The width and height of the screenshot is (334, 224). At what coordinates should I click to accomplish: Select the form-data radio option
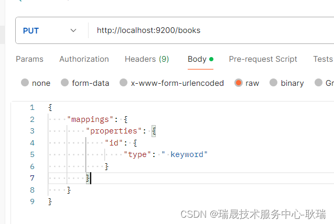pos(65,83)
